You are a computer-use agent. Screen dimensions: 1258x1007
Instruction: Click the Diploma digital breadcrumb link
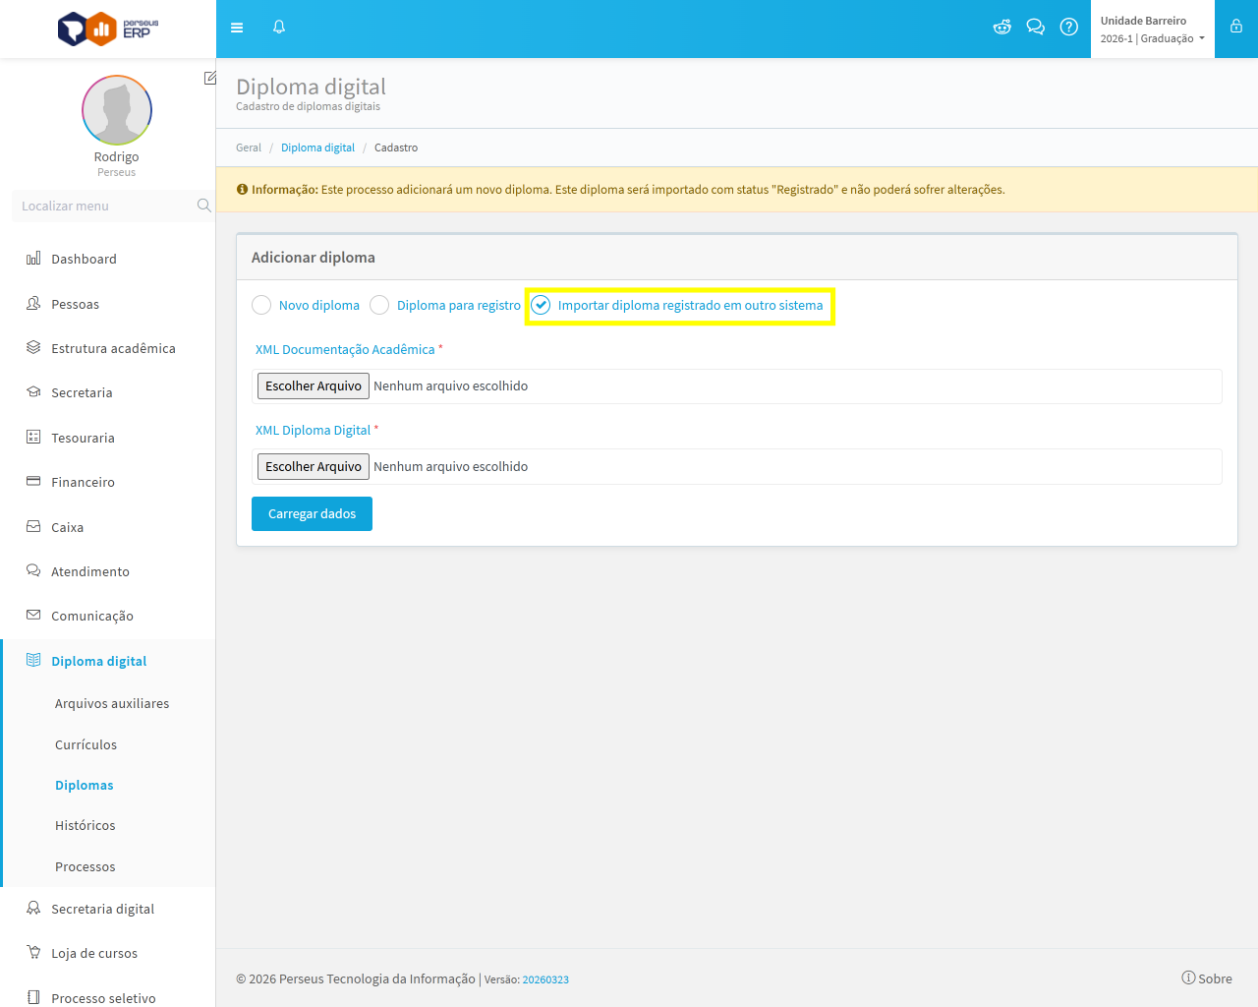(x=317, y=148)
